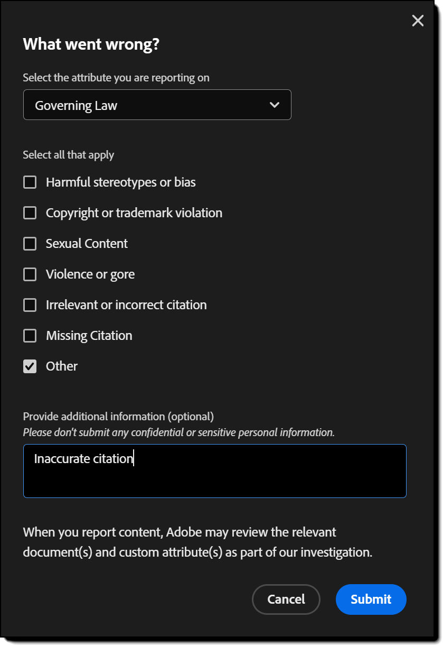Click the italic confidential information warning text

[x=178, y=432]
